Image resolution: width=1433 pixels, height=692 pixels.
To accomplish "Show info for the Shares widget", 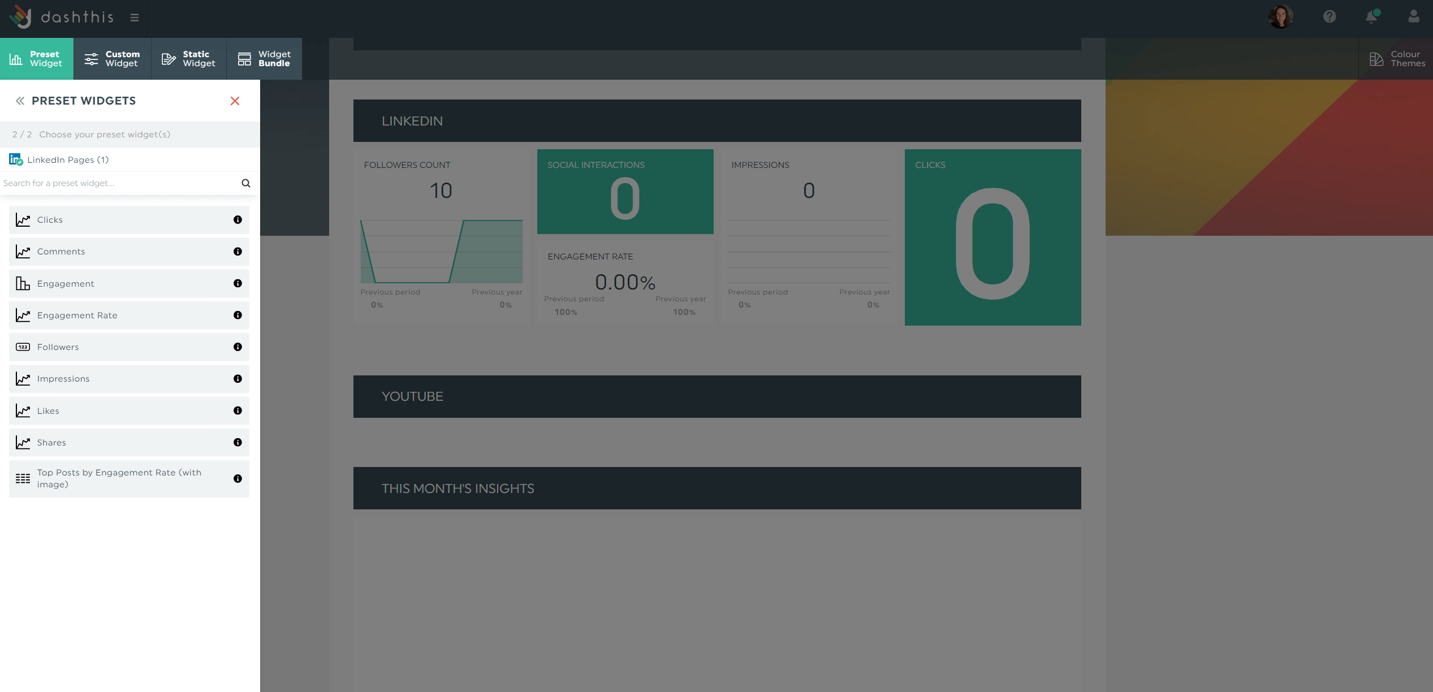I will (x=238, y=443).
